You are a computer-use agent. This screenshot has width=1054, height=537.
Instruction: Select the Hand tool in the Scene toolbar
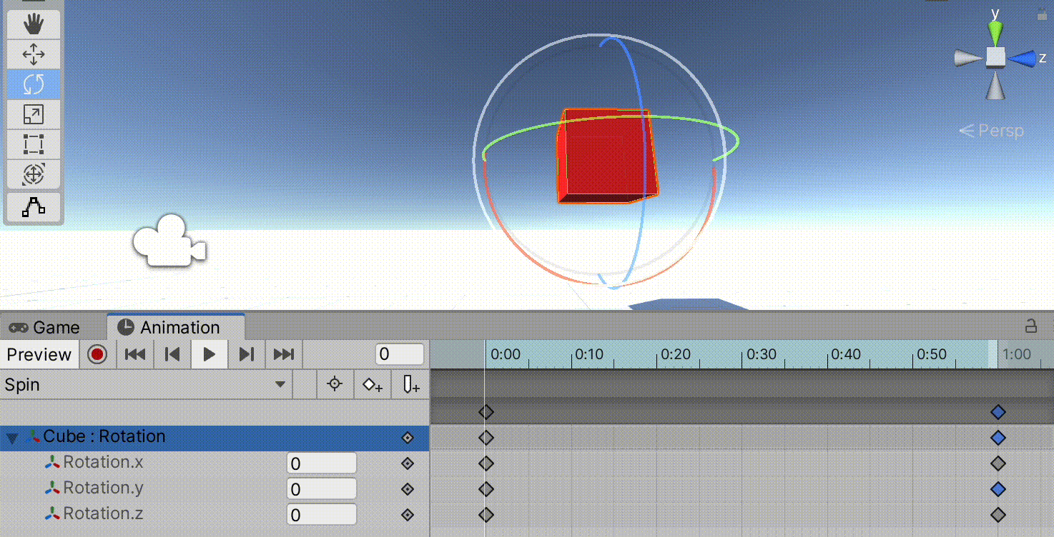(34, 24)
